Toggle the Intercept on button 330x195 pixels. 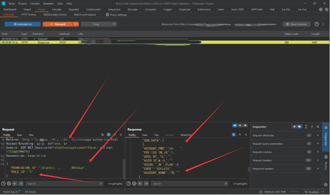[23, 24]
